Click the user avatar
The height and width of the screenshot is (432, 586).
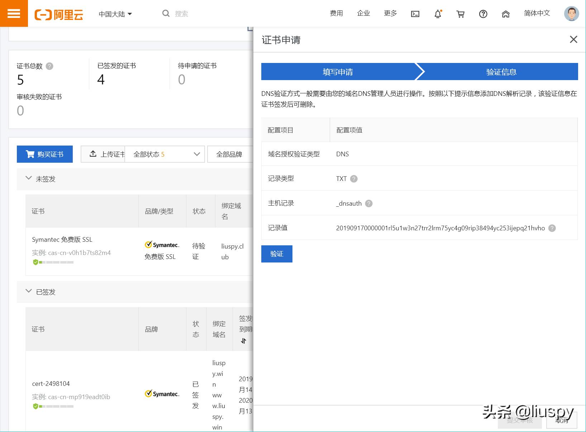click(x=571, y=14)
